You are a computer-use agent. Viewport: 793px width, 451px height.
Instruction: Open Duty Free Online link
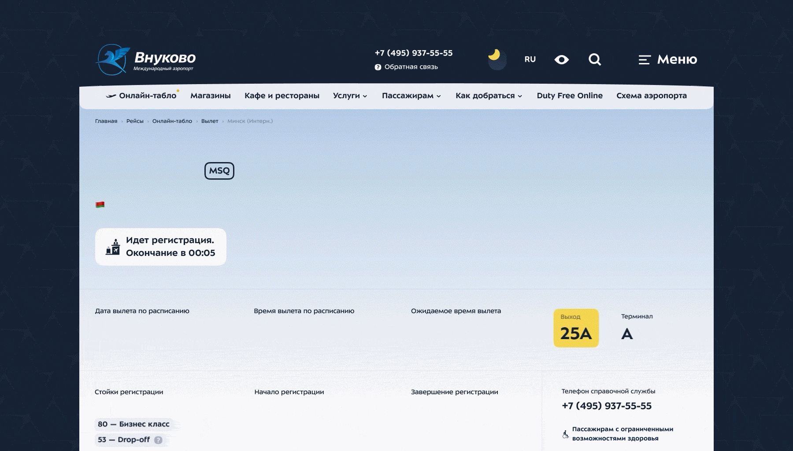(569, 96)
